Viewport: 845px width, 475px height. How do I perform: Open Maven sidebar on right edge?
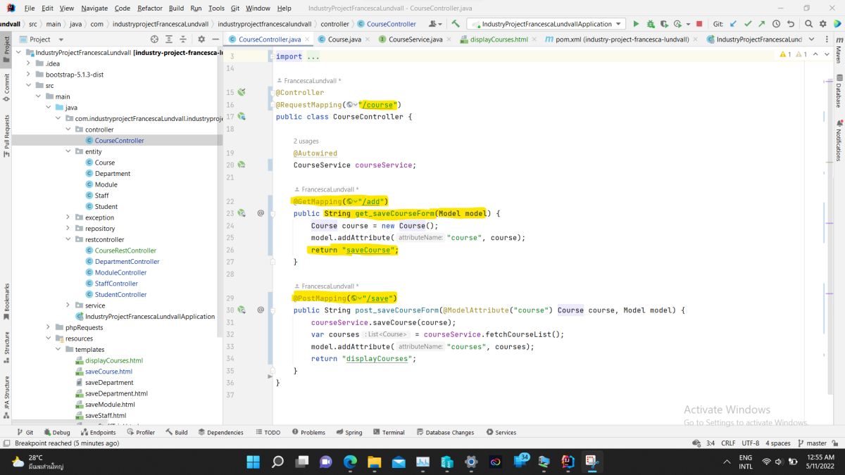click(x=839, y=51)
